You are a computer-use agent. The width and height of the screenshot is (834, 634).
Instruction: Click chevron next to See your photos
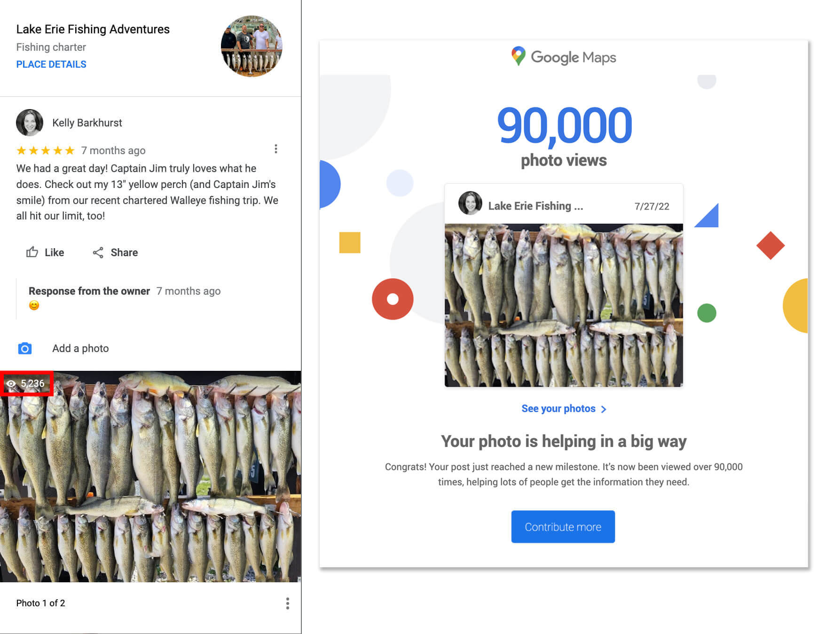click(x=604, y=409)
